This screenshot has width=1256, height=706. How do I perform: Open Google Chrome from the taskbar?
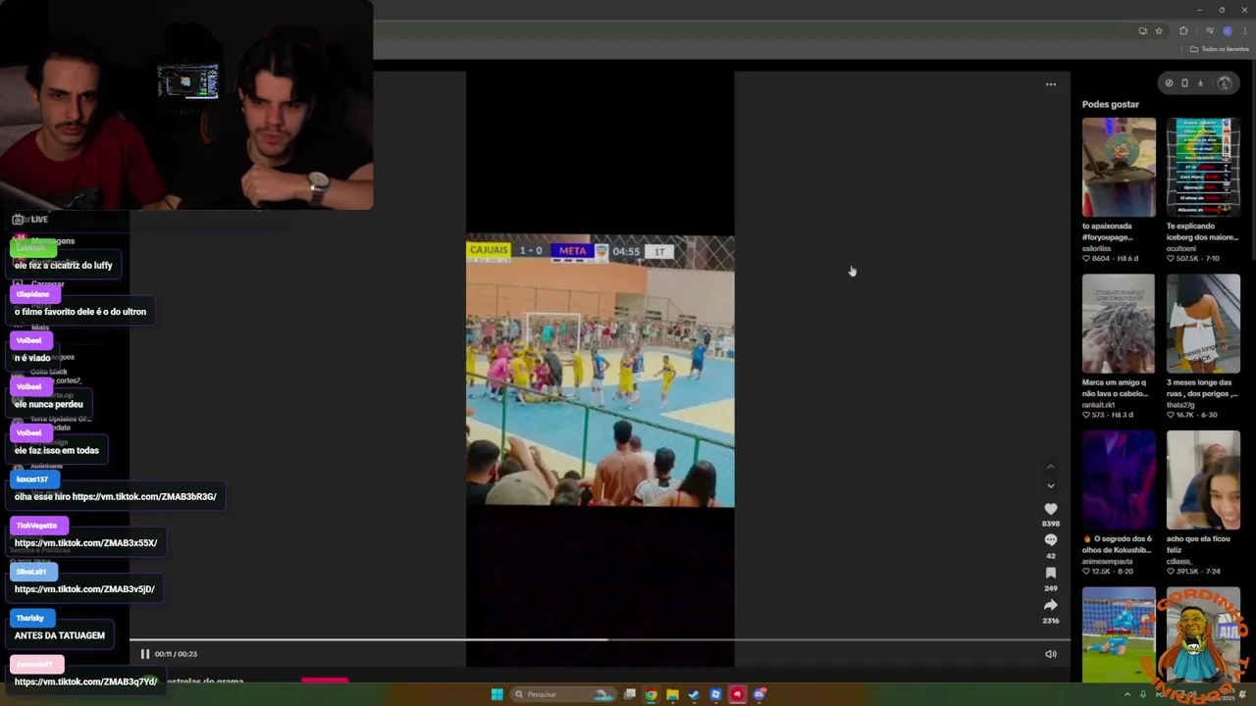coord(651,694)
